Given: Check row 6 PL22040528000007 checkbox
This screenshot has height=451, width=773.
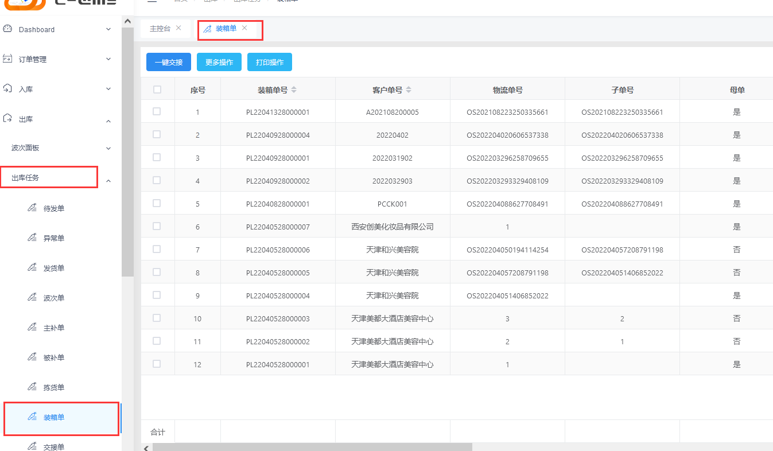Looking at the screenshot, I should click(157, 226).
